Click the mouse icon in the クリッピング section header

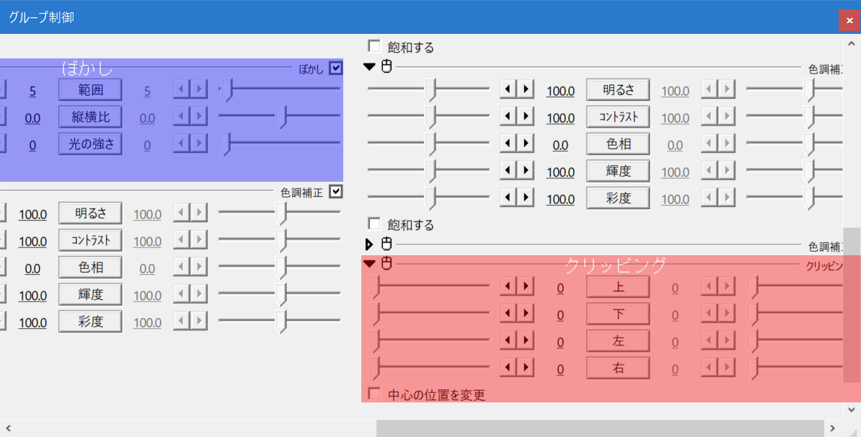pyautogui.click(x=387, y=263)
